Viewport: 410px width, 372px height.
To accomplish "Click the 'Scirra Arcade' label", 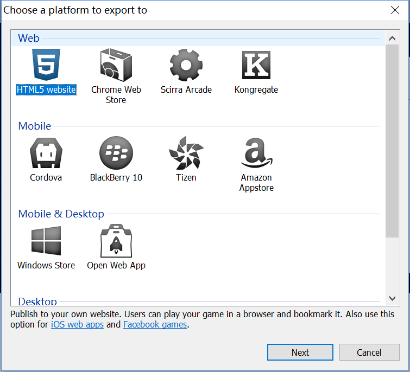I will coord(186,90).
